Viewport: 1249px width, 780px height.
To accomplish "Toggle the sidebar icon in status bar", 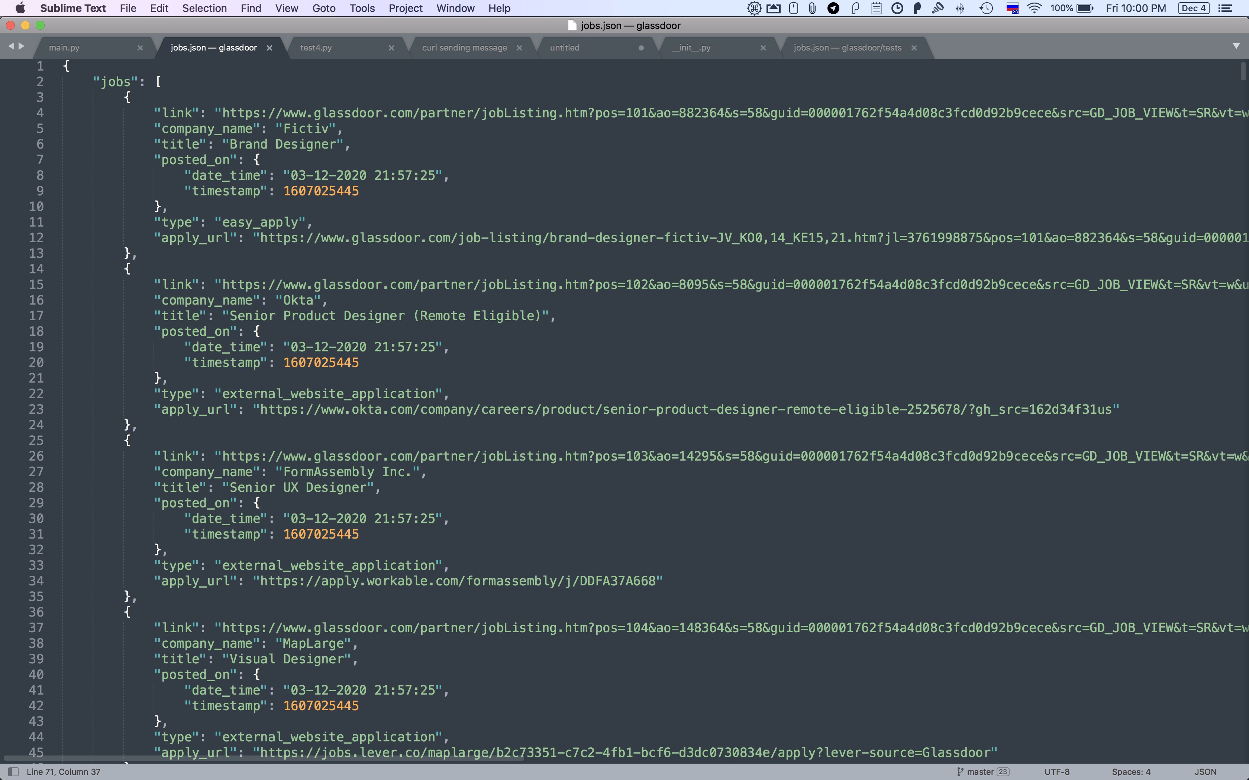I will tap(14, 772).
